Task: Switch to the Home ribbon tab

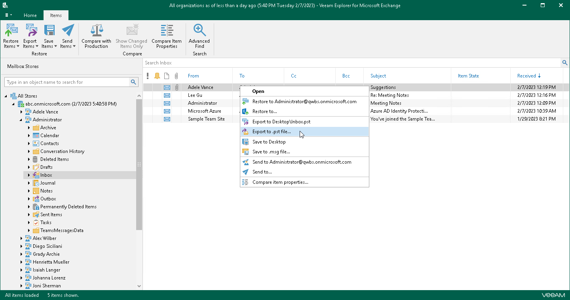Action: (x=30, y=15)
